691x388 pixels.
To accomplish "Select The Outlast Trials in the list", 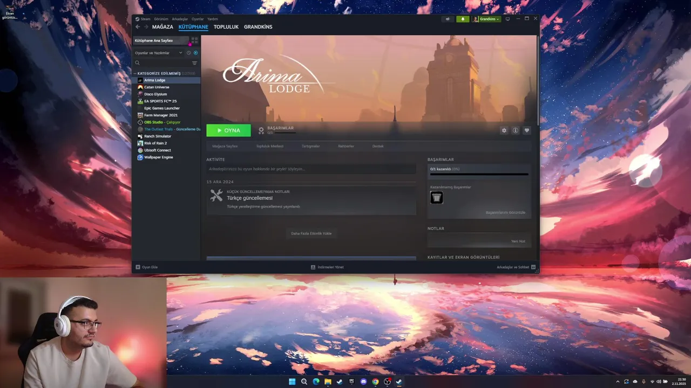I will click(x=166, y=129).
